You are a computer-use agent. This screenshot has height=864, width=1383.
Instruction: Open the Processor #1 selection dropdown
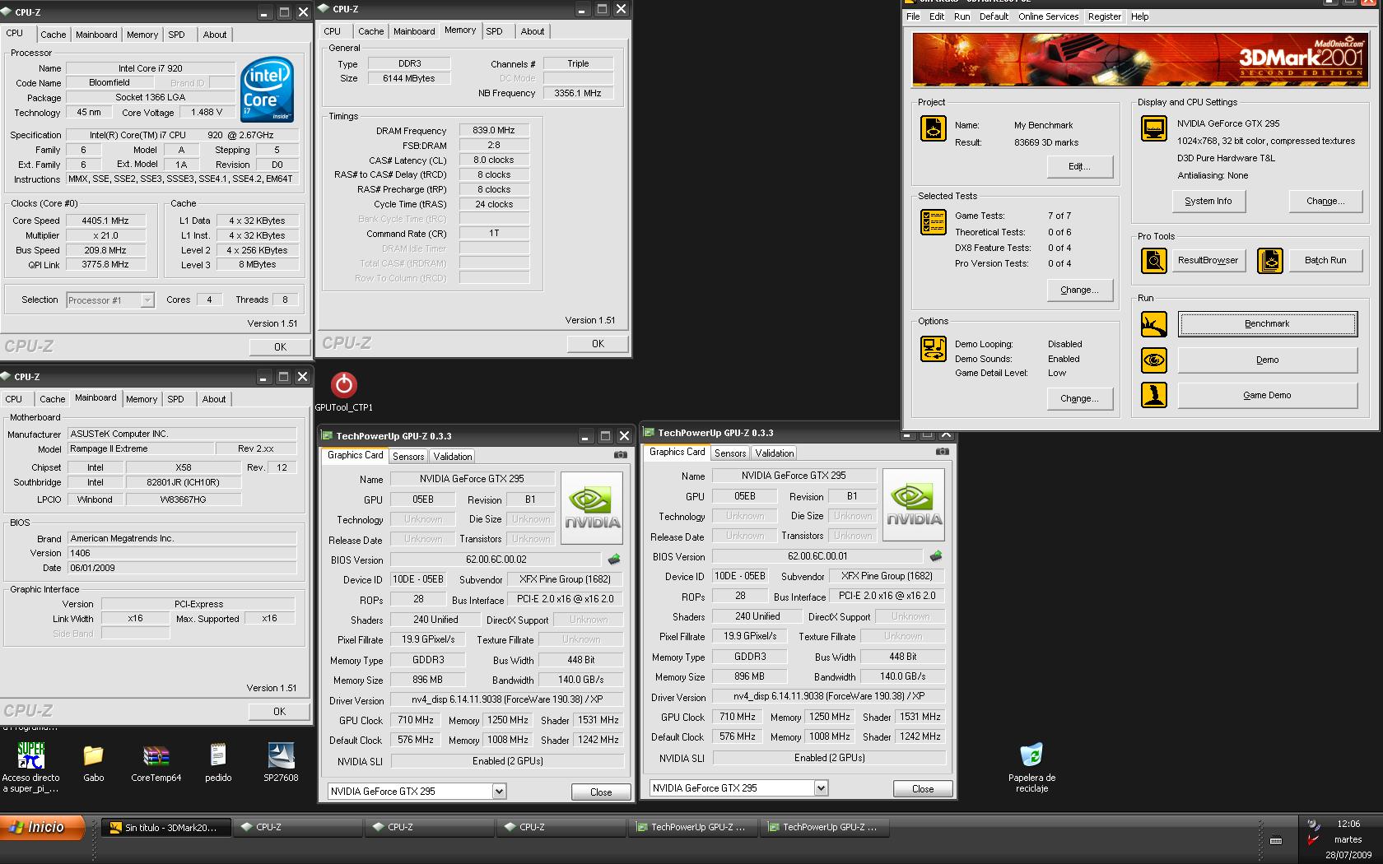point(147,300)
